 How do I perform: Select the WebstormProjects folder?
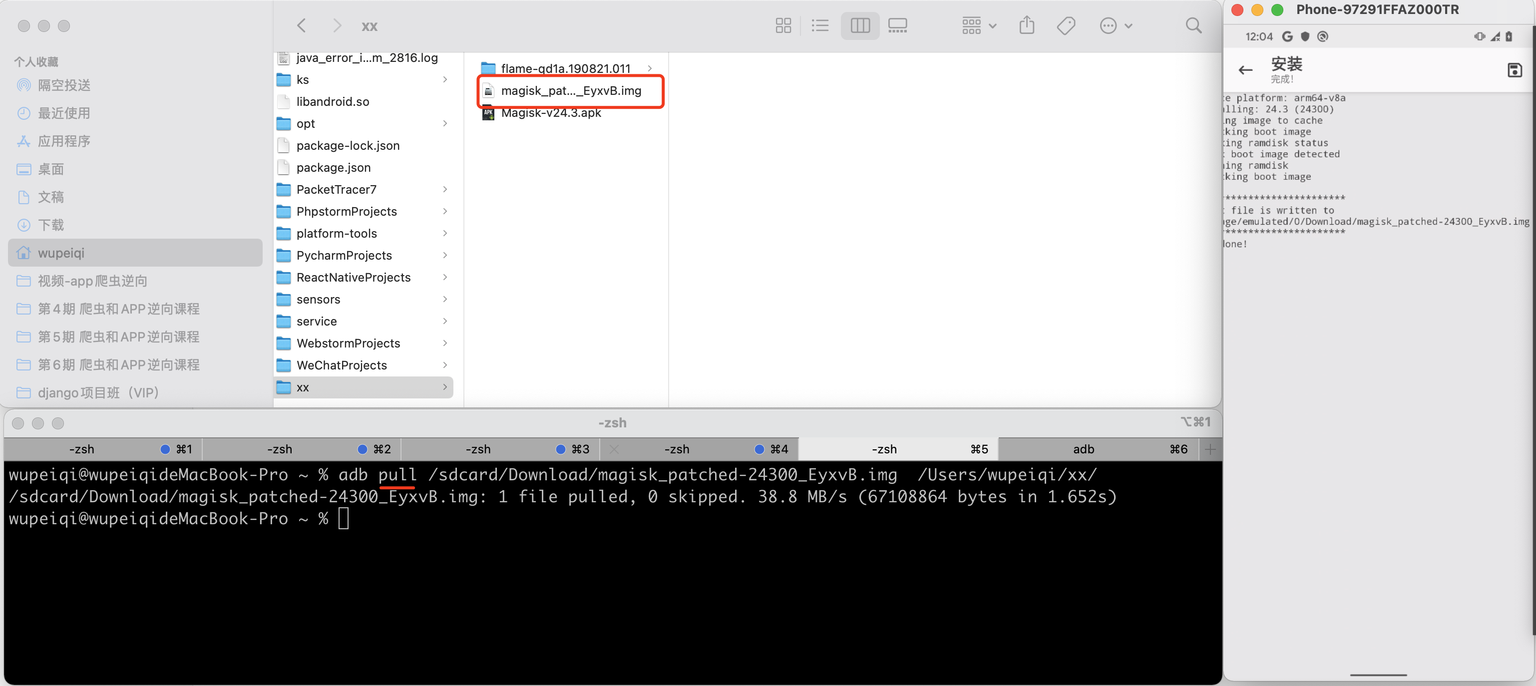(x=363, y=343)
